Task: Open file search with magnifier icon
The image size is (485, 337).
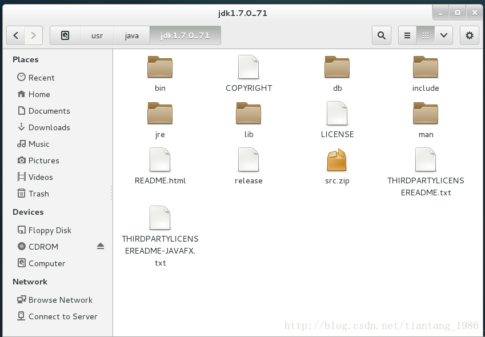Action: (x=382, y=35)
